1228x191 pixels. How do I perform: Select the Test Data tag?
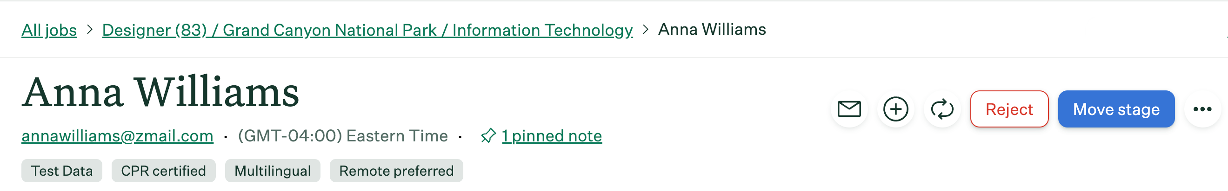[x=62, y=171]
